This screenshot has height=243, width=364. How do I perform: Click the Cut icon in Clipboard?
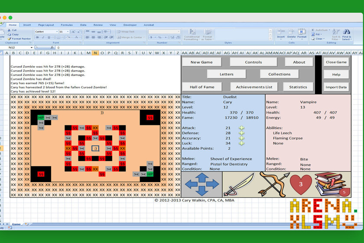(9, 30)
